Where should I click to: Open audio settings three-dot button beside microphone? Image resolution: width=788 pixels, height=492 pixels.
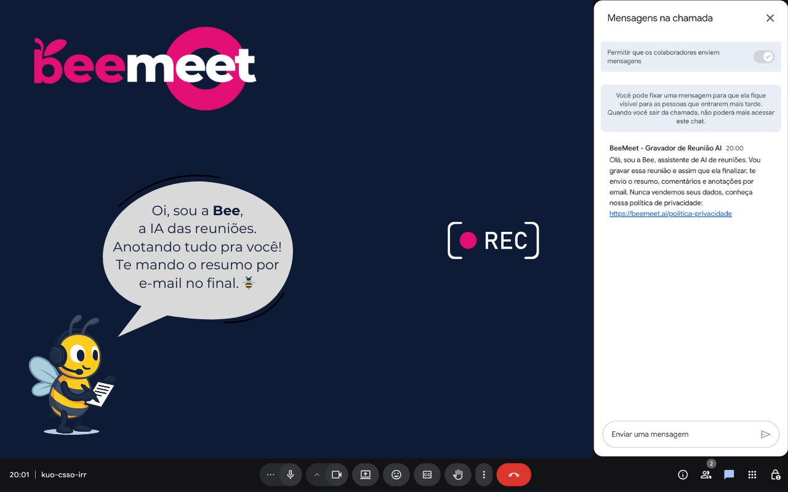tap(270, 475)
